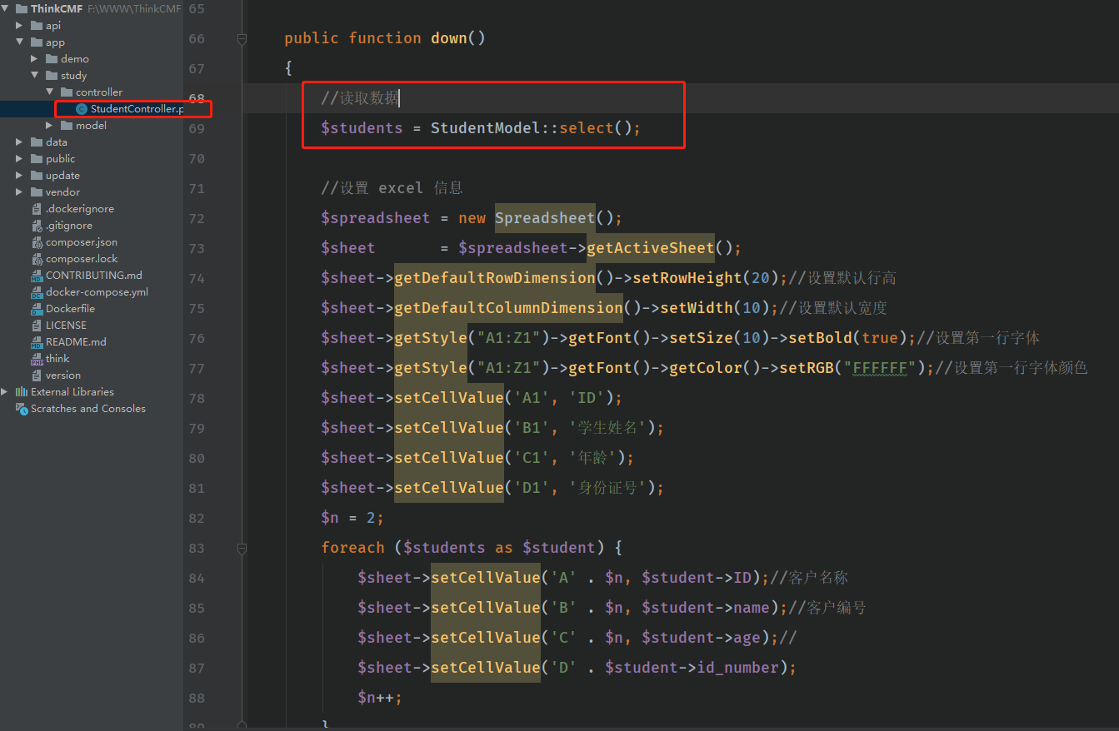Click the docker-compose.yml file icon

pyautogui.click(x=37, y=292)
